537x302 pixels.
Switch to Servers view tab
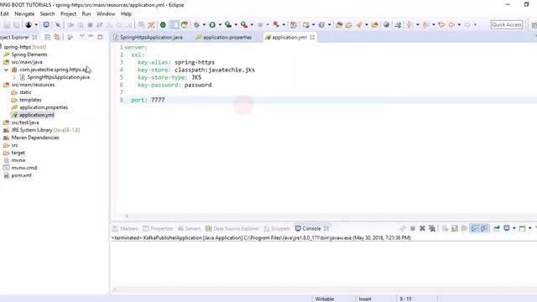189,228
